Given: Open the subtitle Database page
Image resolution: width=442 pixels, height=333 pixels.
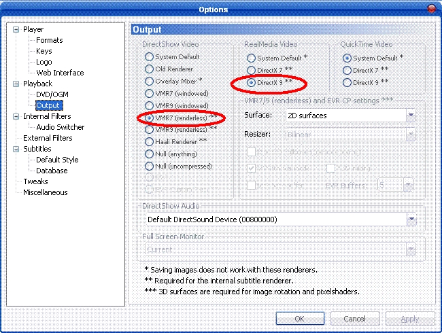Looking at the screenshot, I should click(52, 171).
